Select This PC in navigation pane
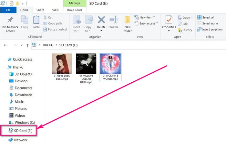The height and width of the screenshot is (147, 226). tap(16, 67)
